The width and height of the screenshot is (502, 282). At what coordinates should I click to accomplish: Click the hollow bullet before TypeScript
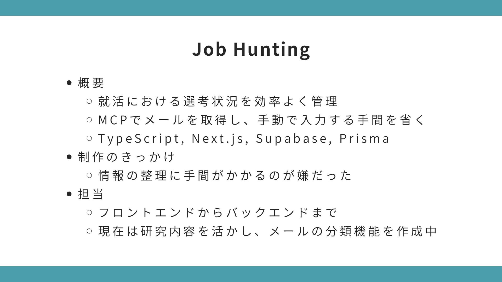pos(89,138)
